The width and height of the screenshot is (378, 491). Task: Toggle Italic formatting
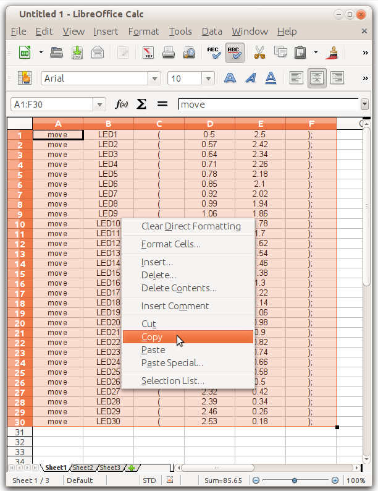[250, 78]
